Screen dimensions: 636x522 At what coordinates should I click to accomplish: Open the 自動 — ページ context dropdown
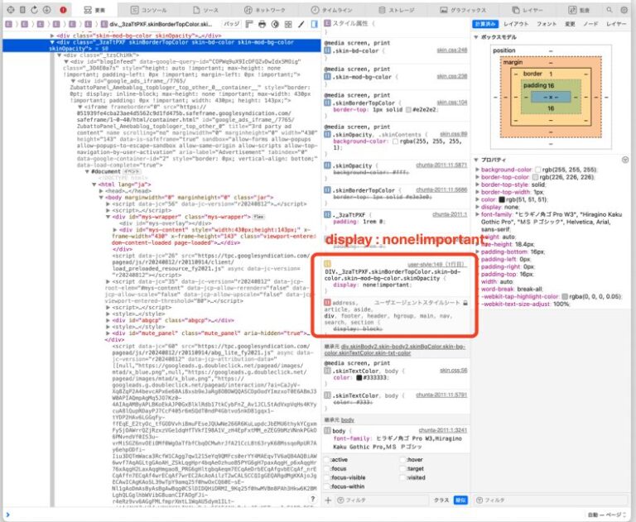pyautogui.click(x=607, y=515)
